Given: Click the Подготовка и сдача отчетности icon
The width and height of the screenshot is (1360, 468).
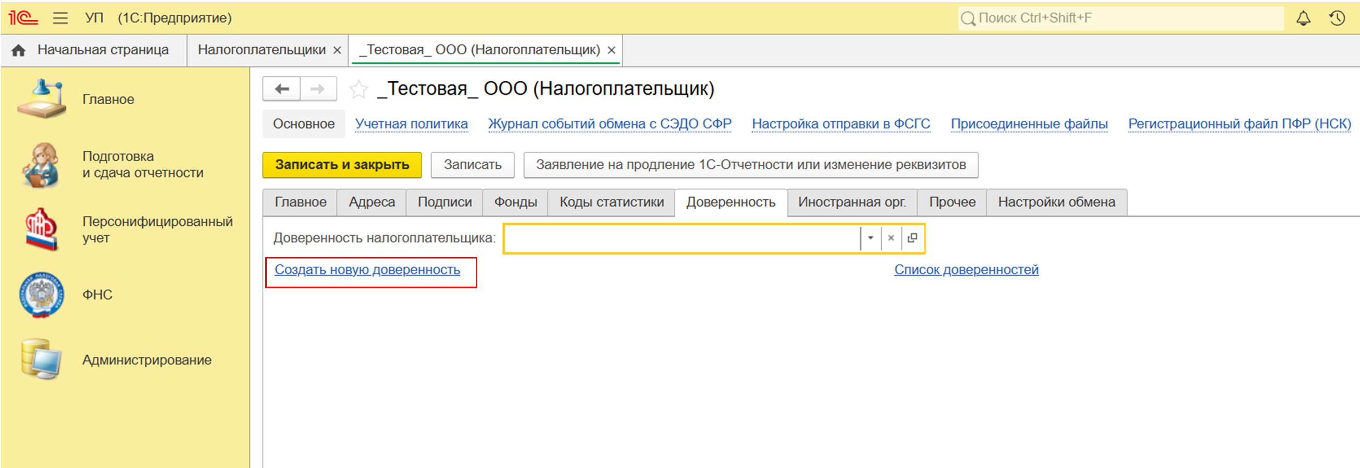Looking at the screenshot, I should click(x=41, y=165).
